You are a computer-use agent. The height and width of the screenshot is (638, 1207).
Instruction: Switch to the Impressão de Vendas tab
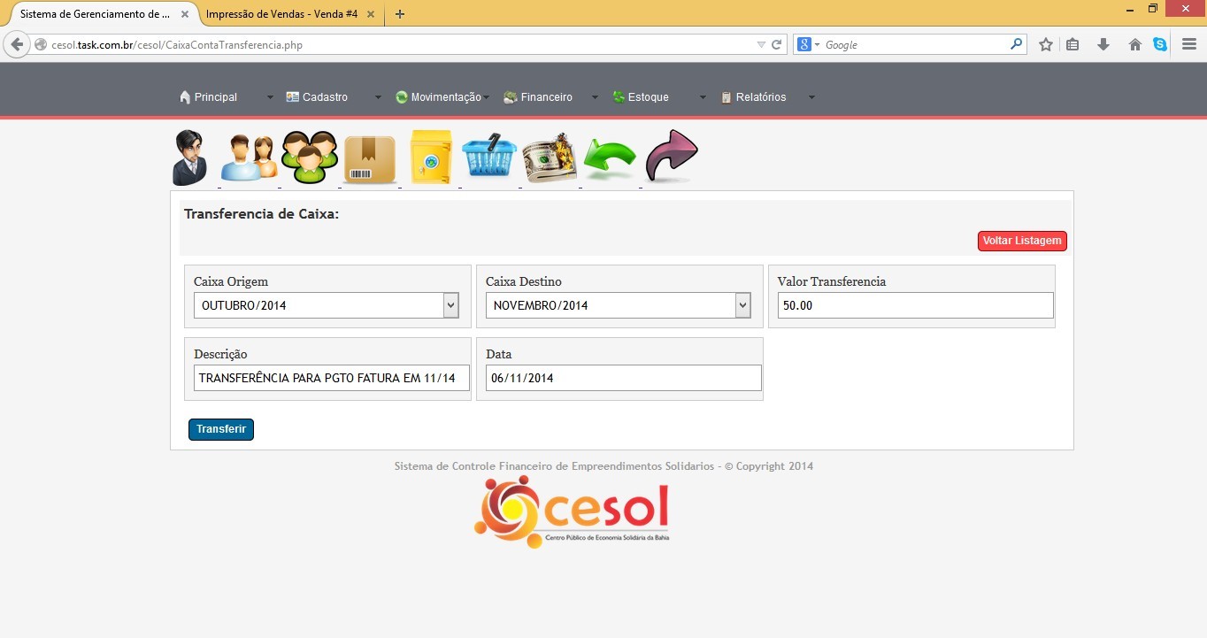click(x=281, y=14)
